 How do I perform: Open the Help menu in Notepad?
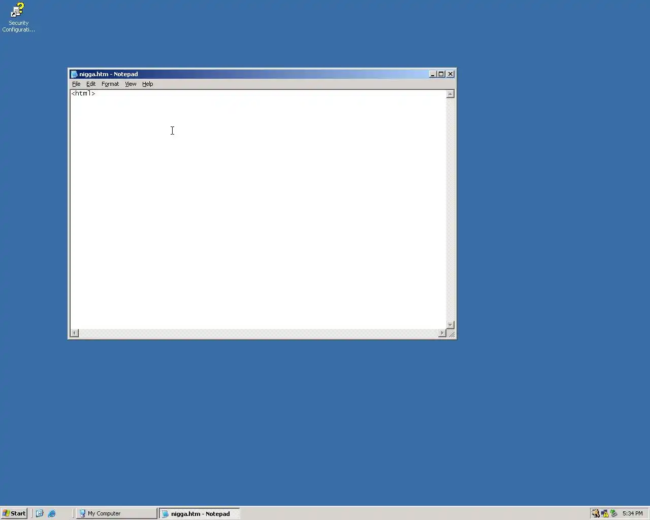147,84
